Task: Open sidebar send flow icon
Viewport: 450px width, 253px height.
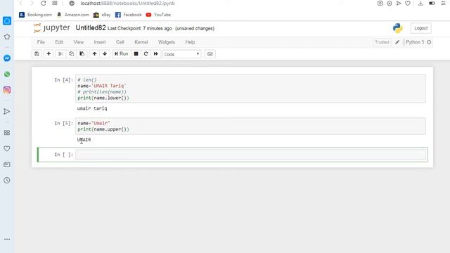Action: [x=7, y=112]
